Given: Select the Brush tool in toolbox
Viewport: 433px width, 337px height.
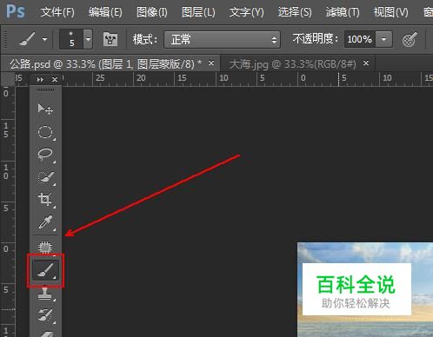Looking at the screenshot, I should [x=45, y=270].
